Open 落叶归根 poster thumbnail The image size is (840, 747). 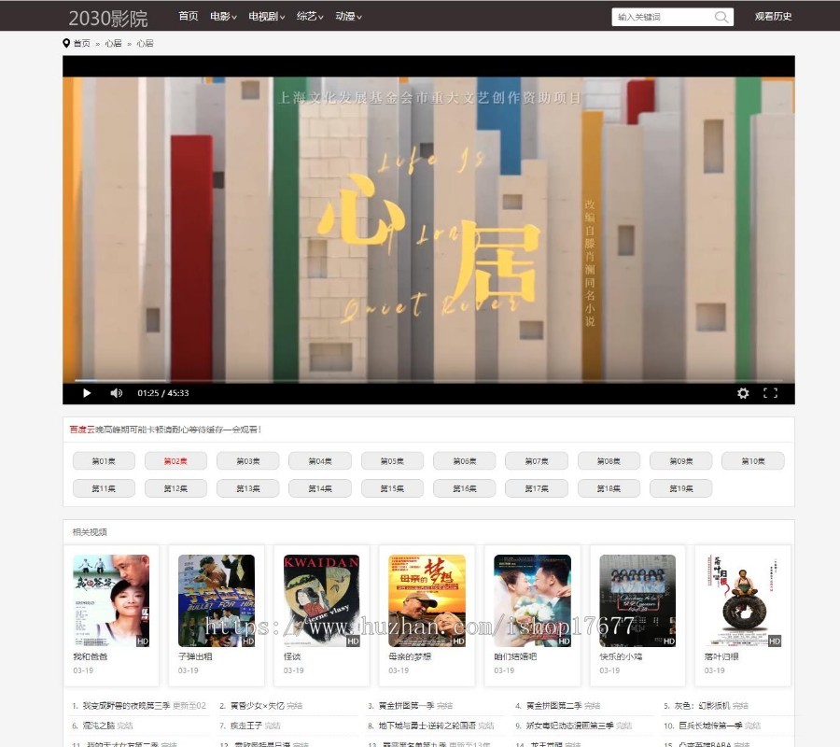click(743, 600)
